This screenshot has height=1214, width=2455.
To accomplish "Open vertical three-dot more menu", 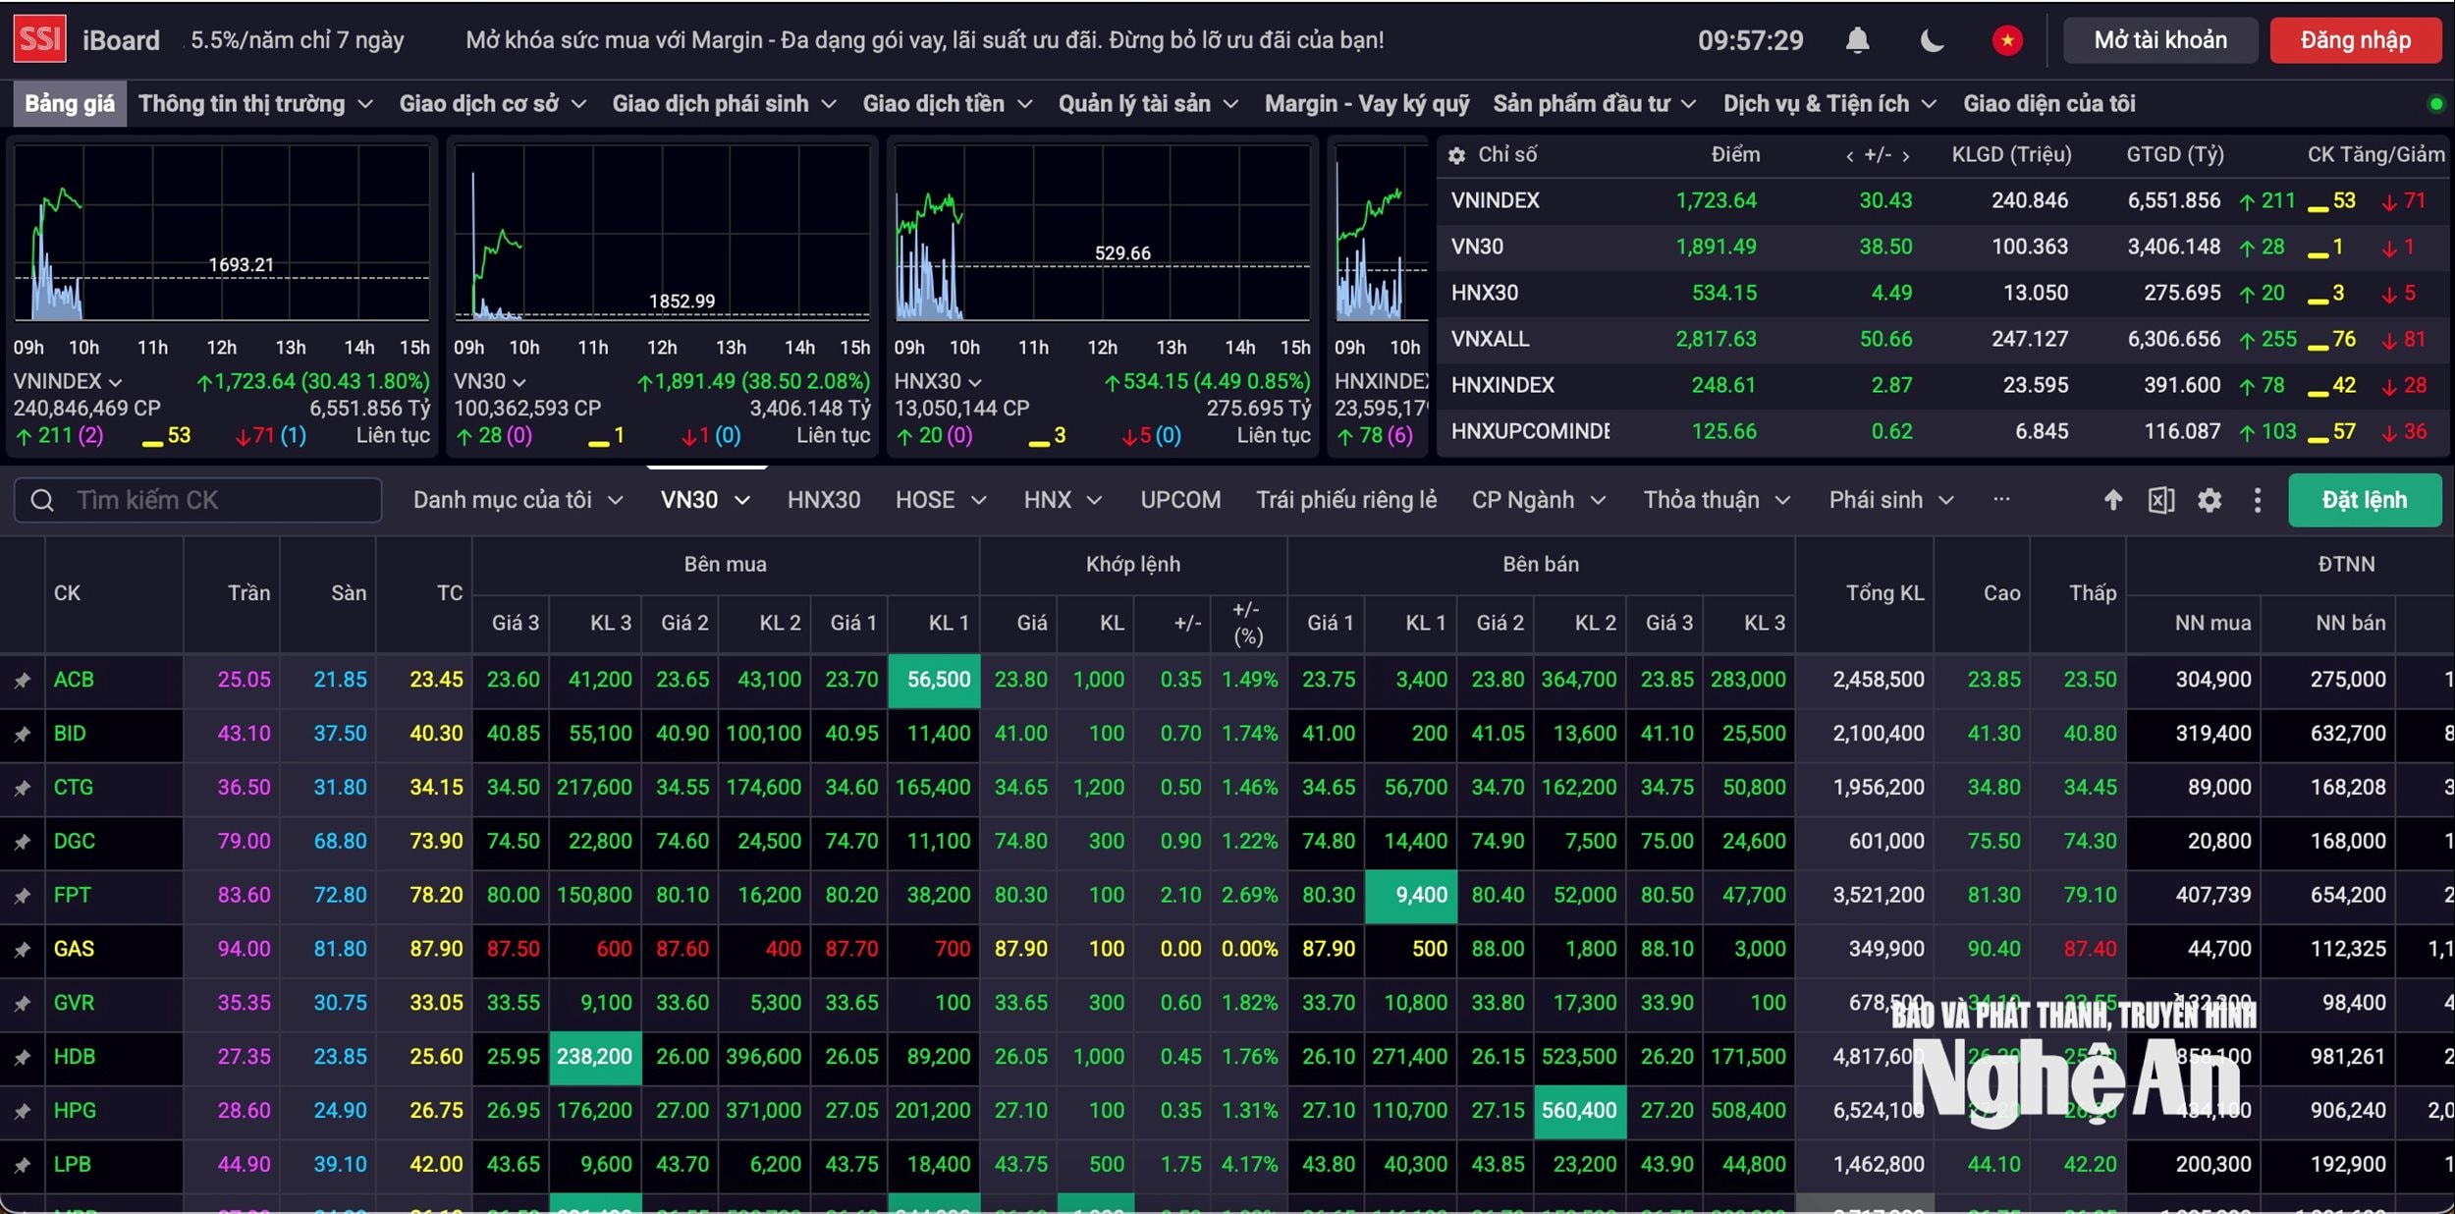I will point(2258,500).
